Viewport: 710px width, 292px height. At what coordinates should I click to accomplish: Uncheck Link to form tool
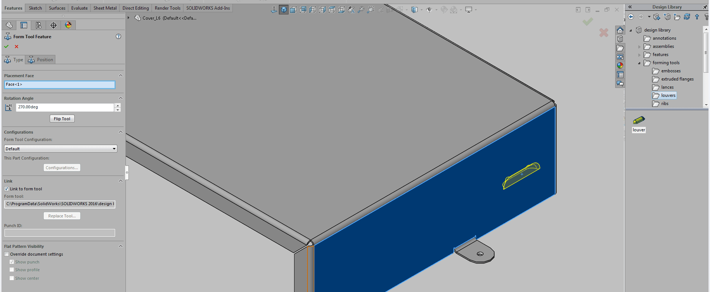click(x=7, y=189)
